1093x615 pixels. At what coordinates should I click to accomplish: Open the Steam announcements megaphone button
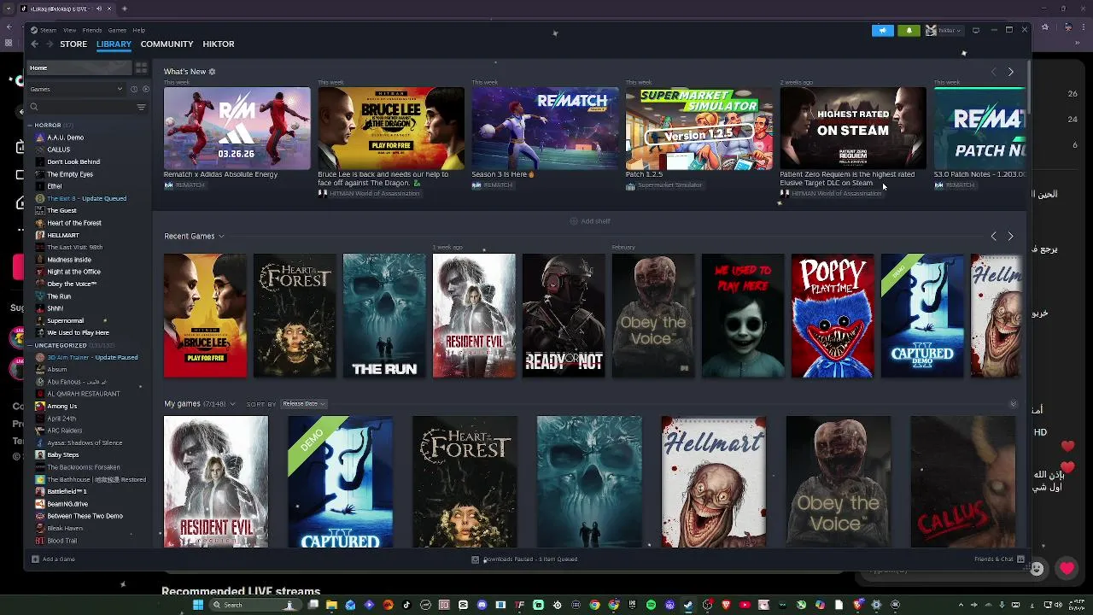(x=882, y=31)
